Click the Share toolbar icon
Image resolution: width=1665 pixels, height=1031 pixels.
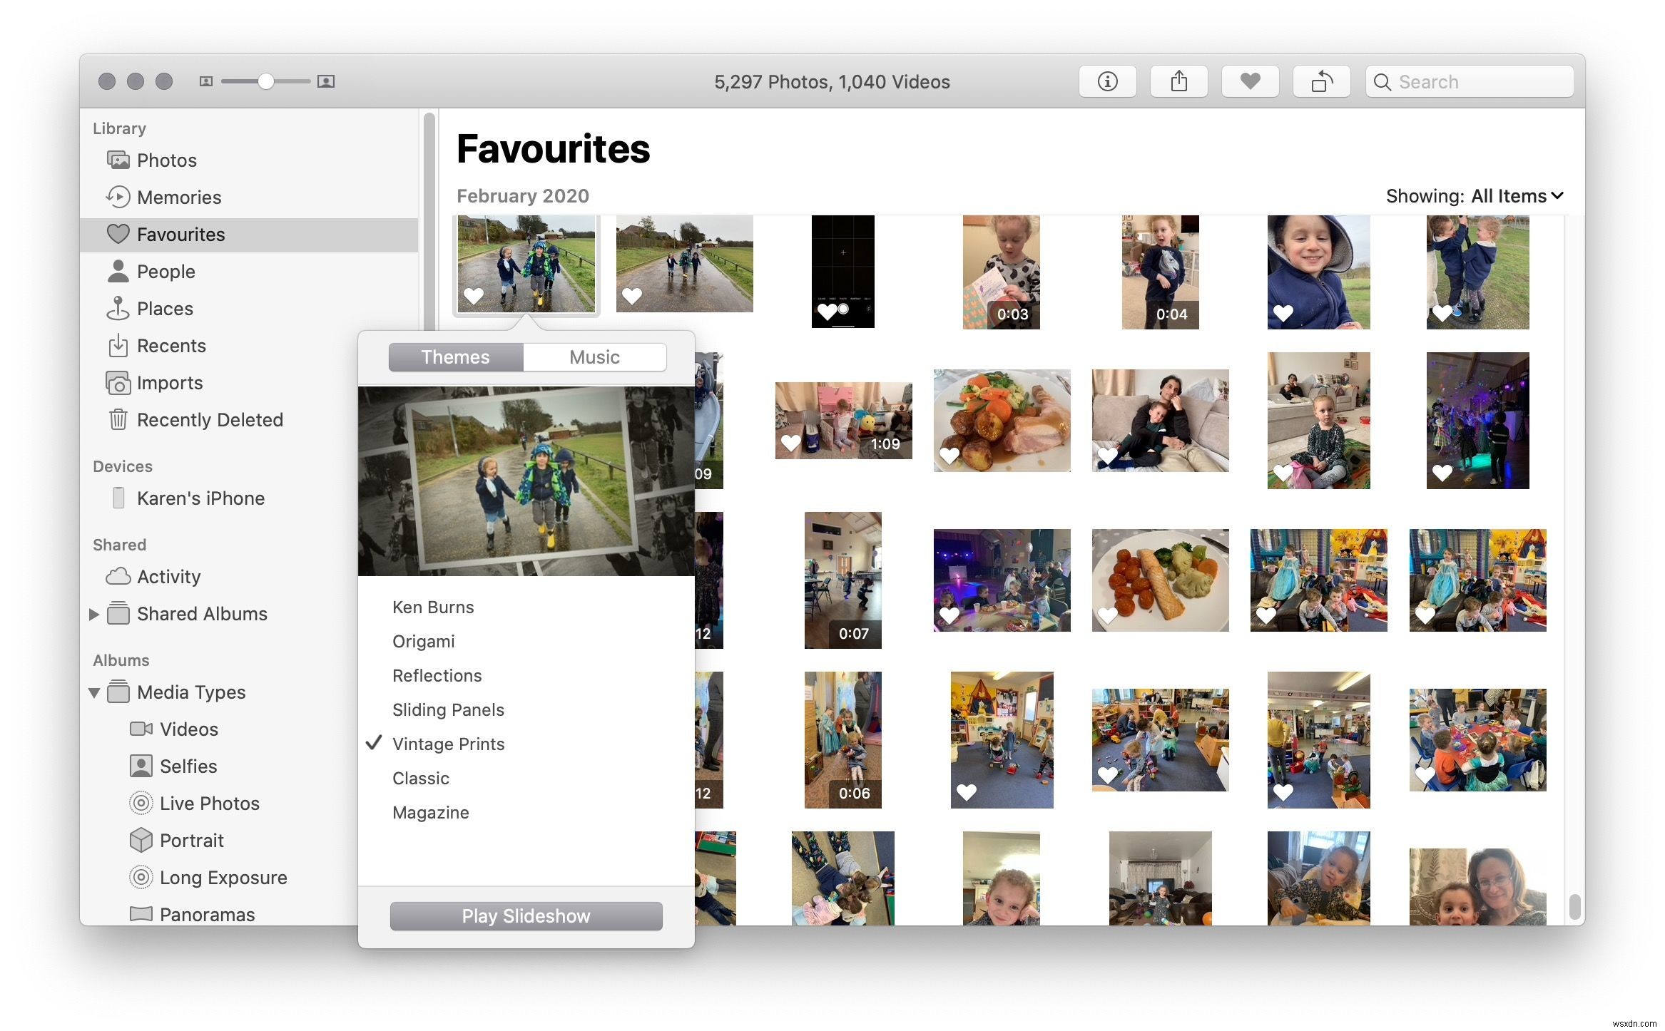1177,81
